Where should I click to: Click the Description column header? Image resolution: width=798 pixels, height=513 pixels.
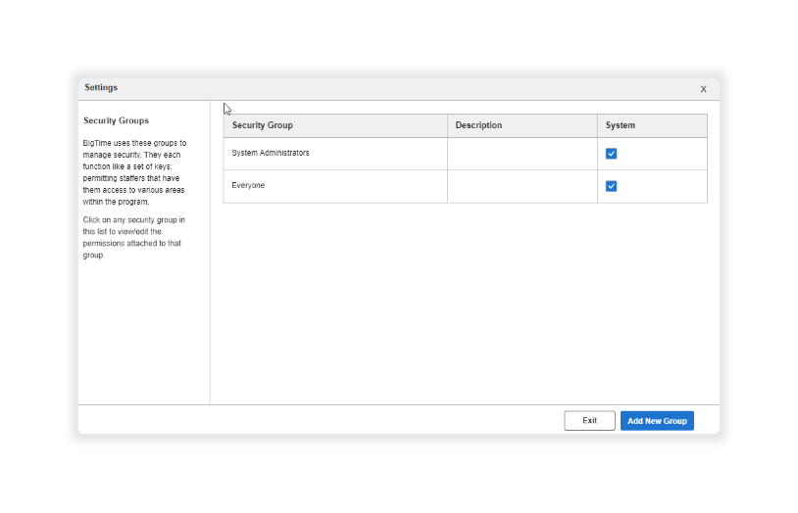point(523,125)
